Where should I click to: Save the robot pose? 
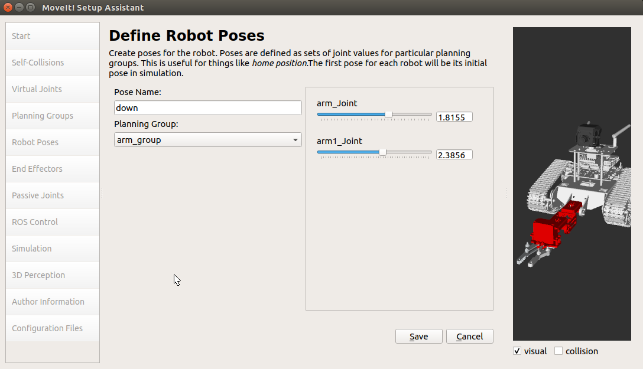[418, 337]
